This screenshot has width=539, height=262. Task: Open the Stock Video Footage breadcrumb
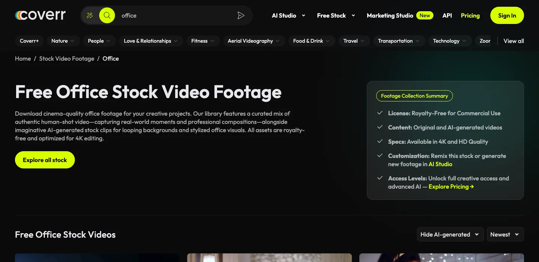67,58
